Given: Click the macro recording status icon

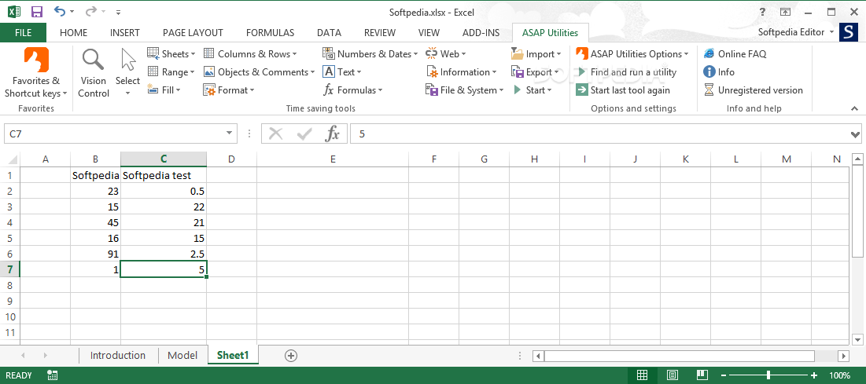Looking at the screenshot, I should click(x=53, y=375).
